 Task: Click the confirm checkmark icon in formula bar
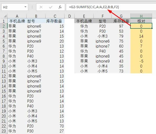[51, 7]
